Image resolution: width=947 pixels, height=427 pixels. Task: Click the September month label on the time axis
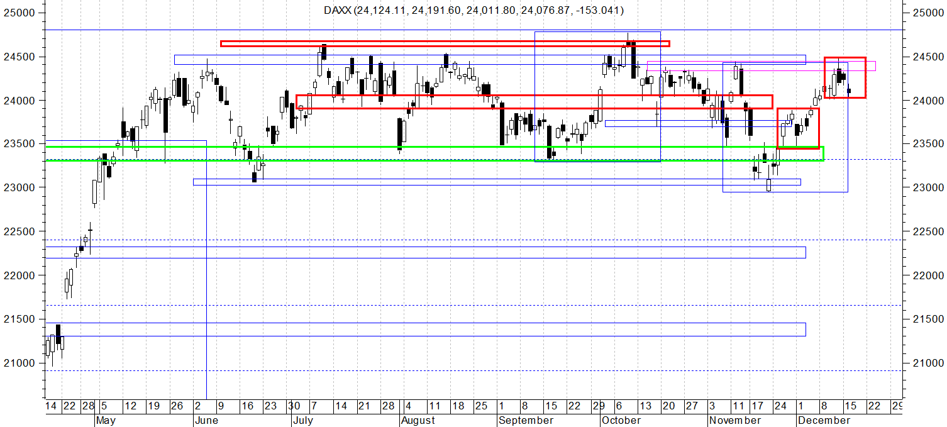(527, 420)
